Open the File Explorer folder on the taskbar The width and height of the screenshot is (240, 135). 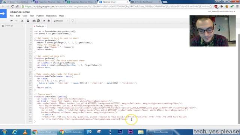point(141,132)
